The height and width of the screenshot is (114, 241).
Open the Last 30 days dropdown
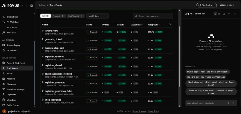pyautogui.click(x=97, y=16)
